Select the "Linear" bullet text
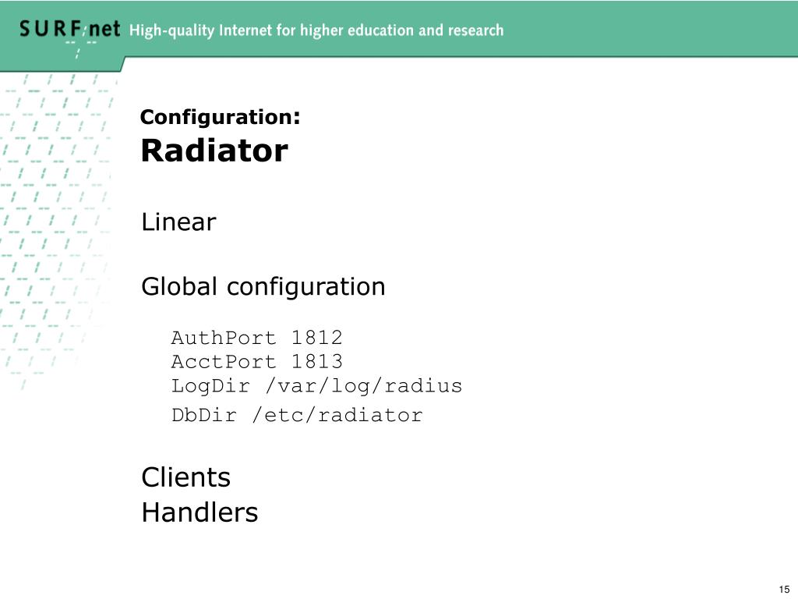Image resolution: width=798 pixels, height=599 pixels. pyautogui.click(x=178, y=222)
